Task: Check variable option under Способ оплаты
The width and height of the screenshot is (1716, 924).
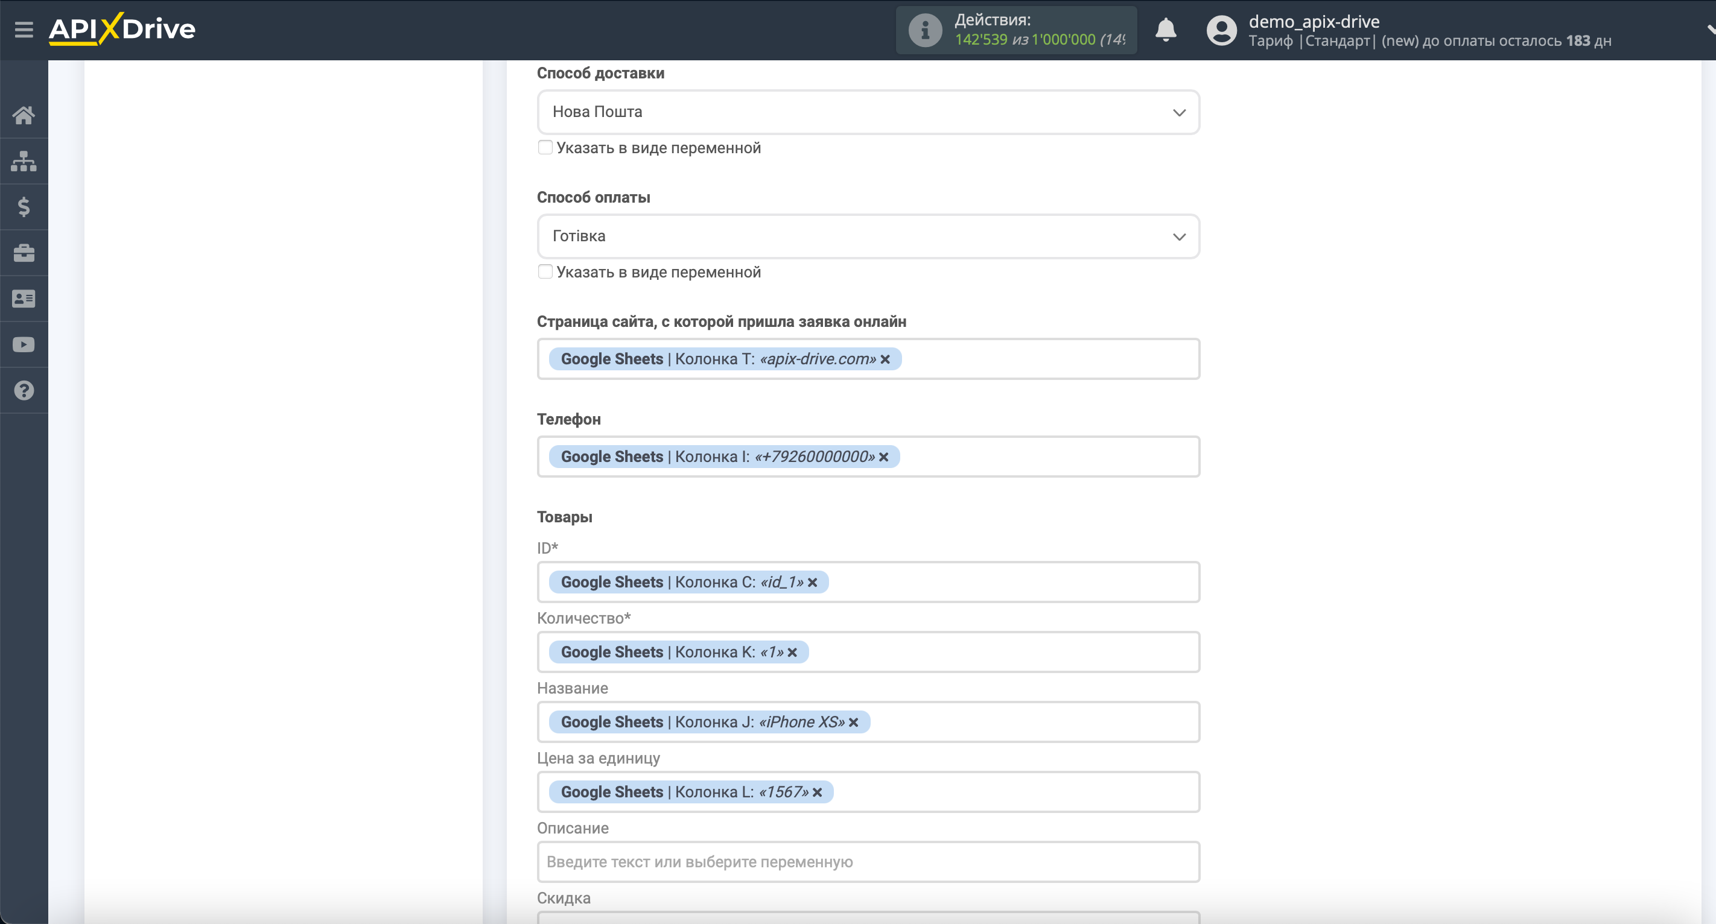Action: [x=545, y=272]
